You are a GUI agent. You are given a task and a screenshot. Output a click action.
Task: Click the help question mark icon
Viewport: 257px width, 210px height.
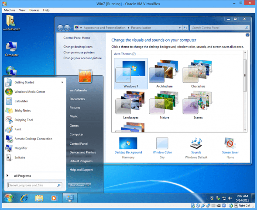tap(247, 35)
